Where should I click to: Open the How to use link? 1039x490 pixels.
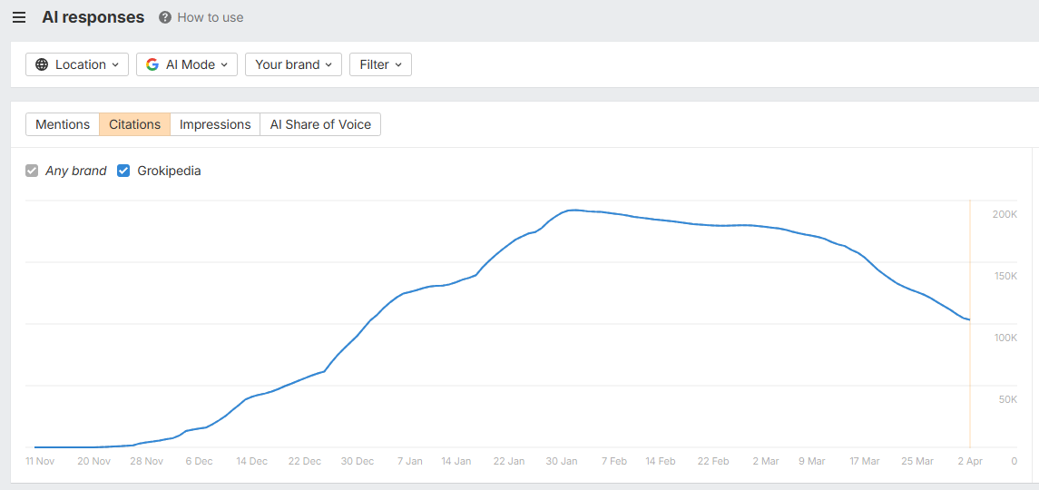210,17
